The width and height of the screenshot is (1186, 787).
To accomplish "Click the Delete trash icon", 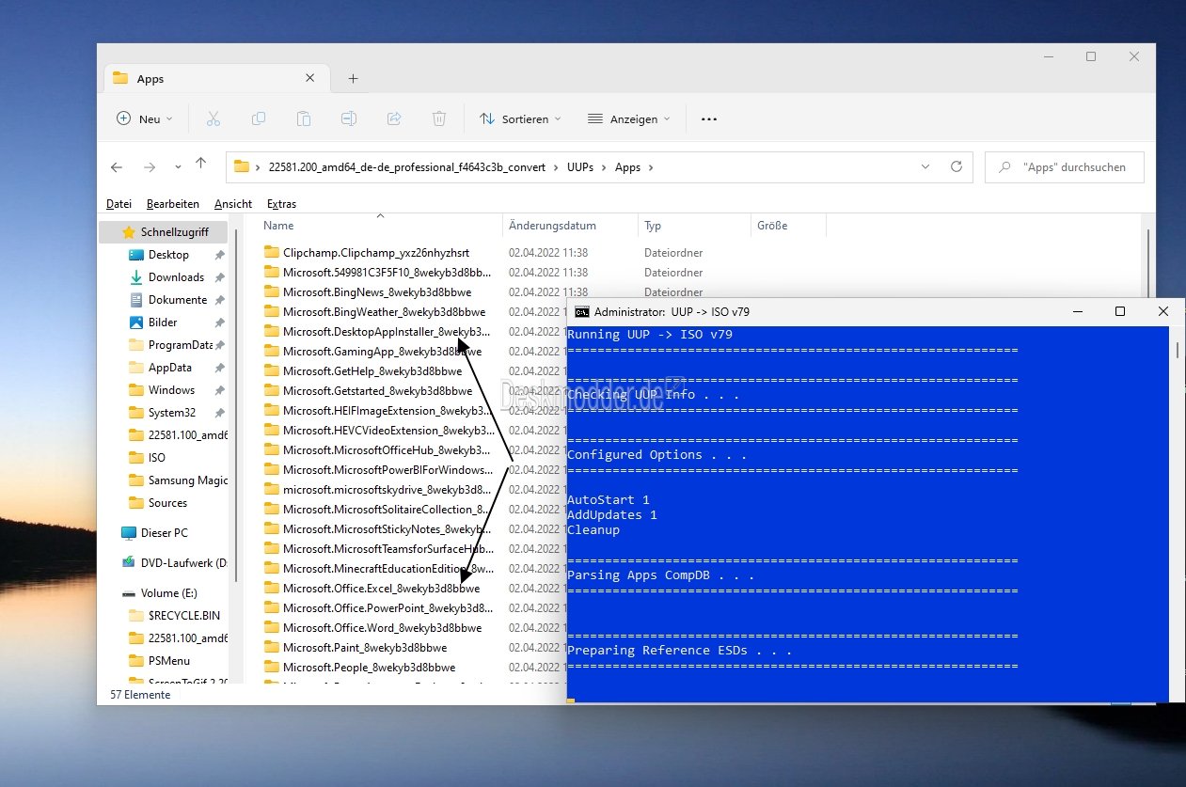I will (x=439, y=118).
